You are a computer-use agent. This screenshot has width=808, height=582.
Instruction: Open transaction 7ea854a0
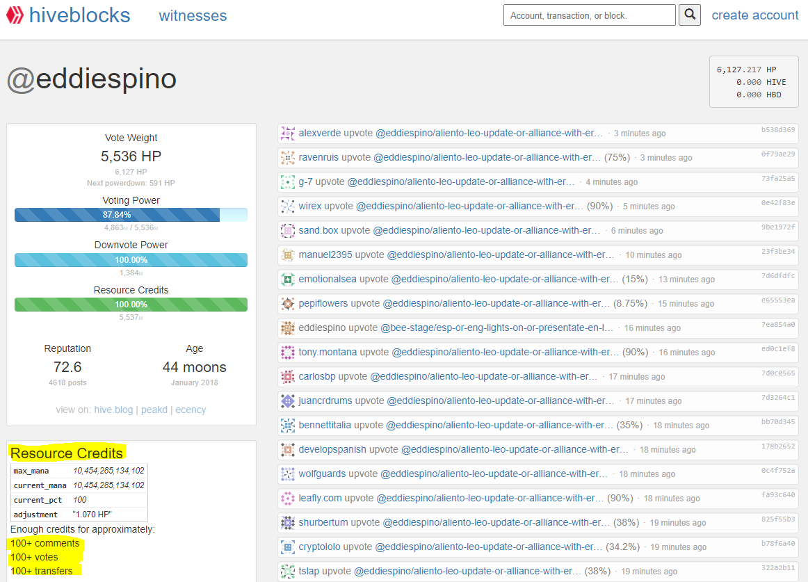tap(778, 324)
